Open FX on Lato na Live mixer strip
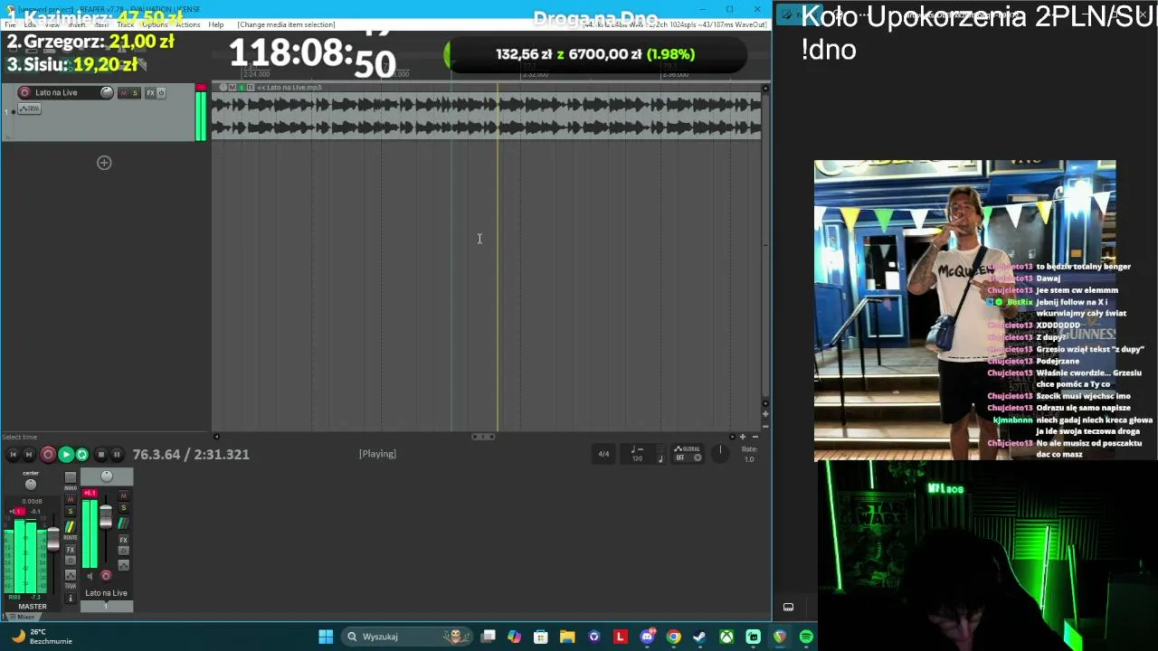The image size is (1158, 651). tap(124, 540)
